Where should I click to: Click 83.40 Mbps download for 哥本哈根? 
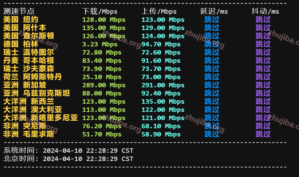(102, 61)
